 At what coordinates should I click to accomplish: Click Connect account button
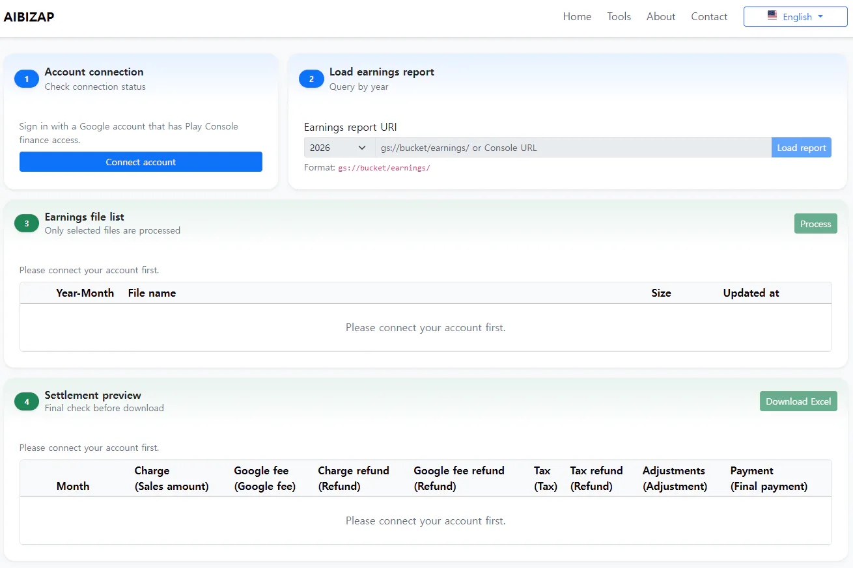141,162
